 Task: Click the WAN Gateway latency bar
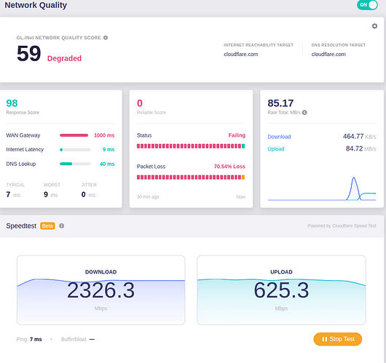(74, 135)
